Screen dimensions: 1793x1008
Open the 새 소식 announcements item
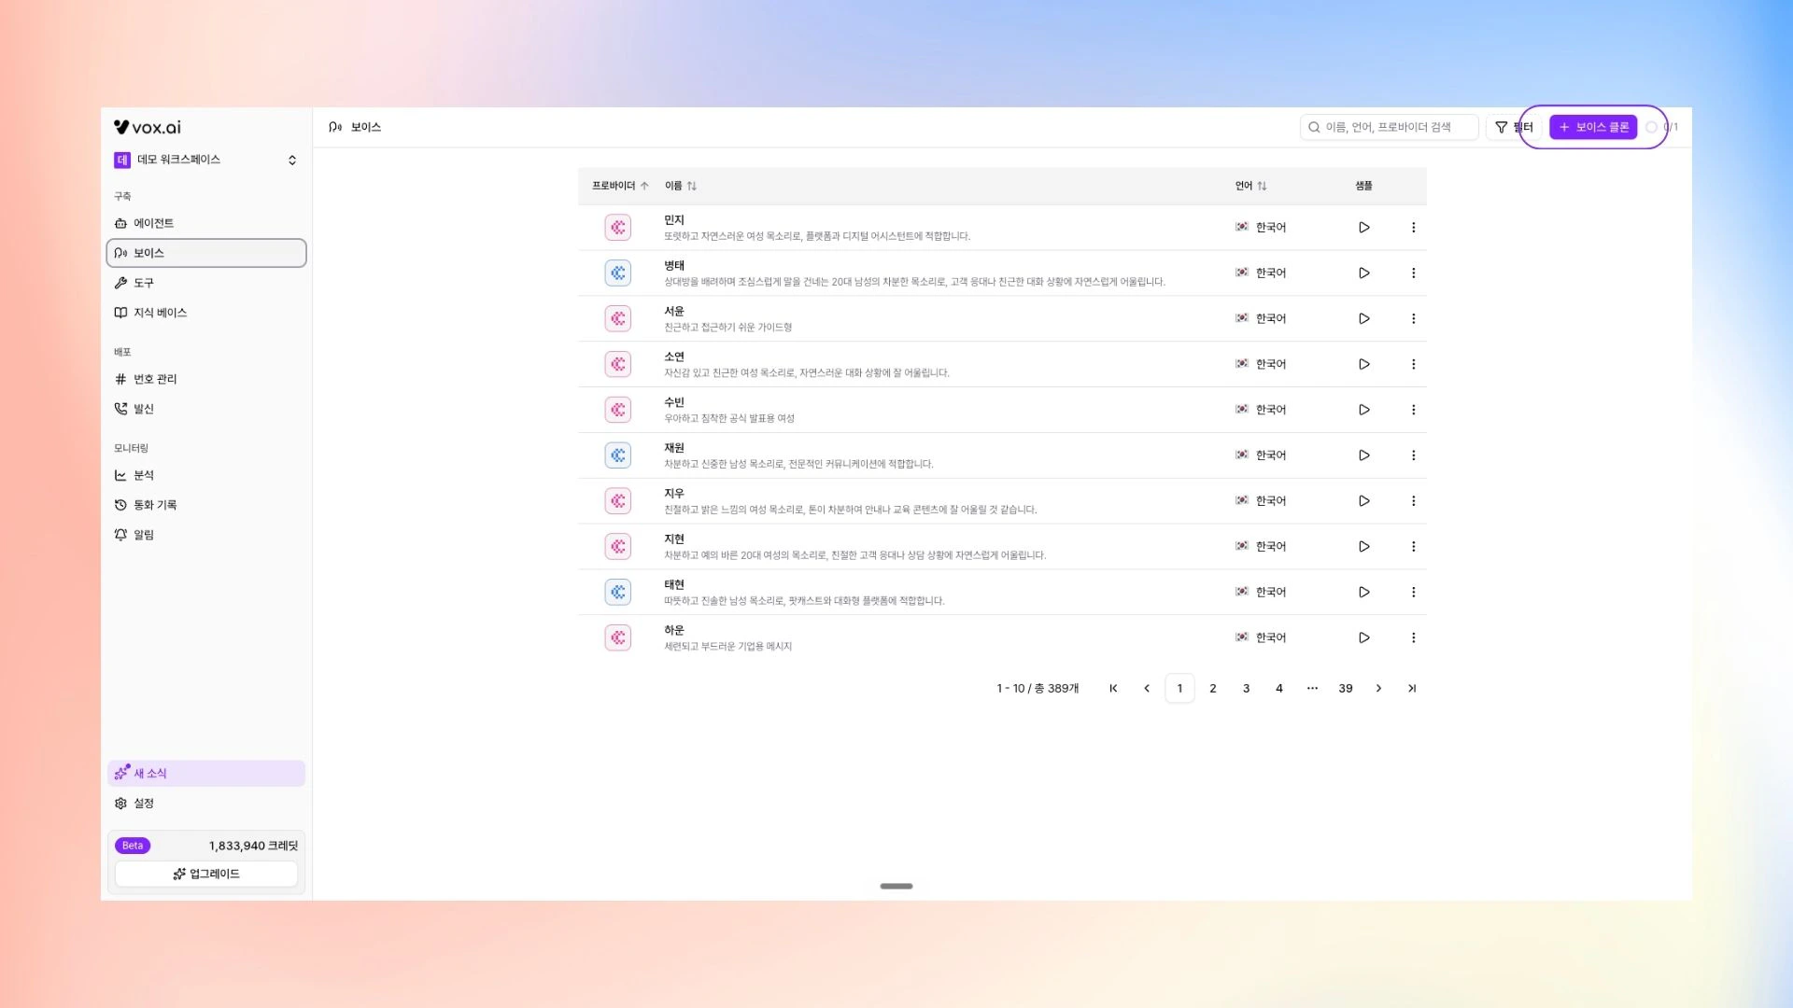205,774
